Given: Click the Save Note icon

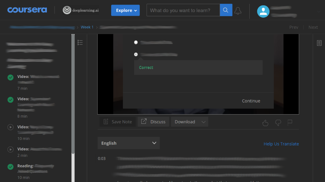Looking at the screenshot, I should [106, 121].
